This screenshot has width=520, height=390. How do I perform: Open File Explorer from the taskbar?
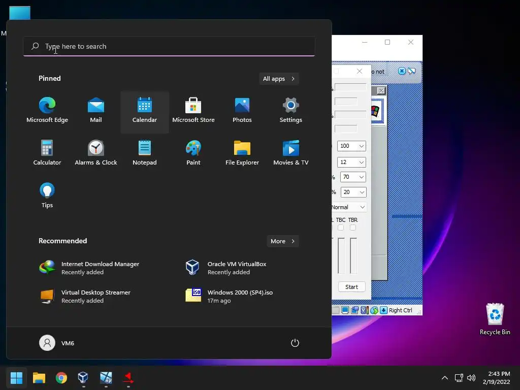pyautogui.click(x=39, y=378)
